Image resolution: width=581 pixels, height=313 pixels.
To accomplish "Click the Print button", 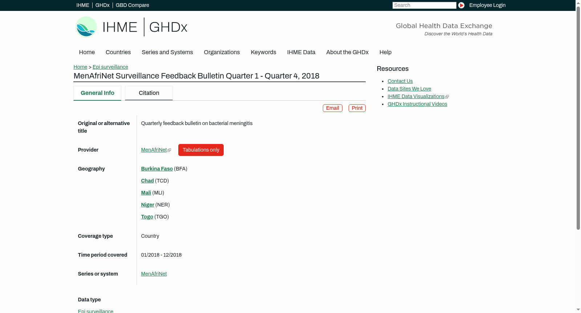I will tap(357, 108).
